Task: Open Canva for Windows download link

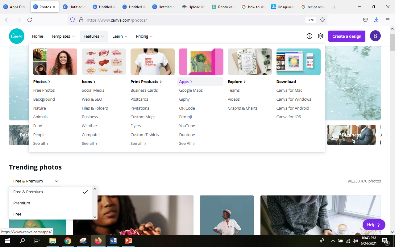Action: (x=294, y=99)
